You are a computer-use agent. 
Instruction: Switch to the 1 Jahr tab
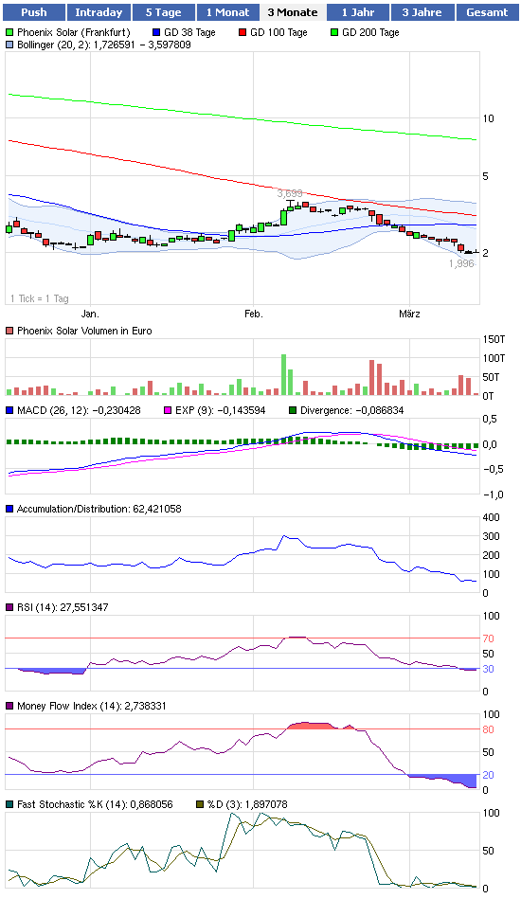pos(358,12)
